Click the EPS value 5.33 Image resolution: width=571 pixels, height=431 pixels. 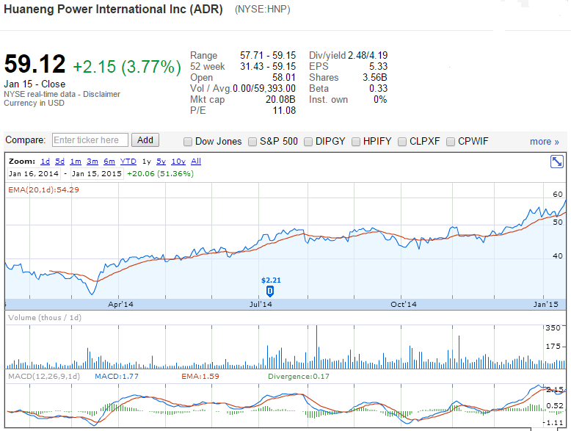pos(379,66)
